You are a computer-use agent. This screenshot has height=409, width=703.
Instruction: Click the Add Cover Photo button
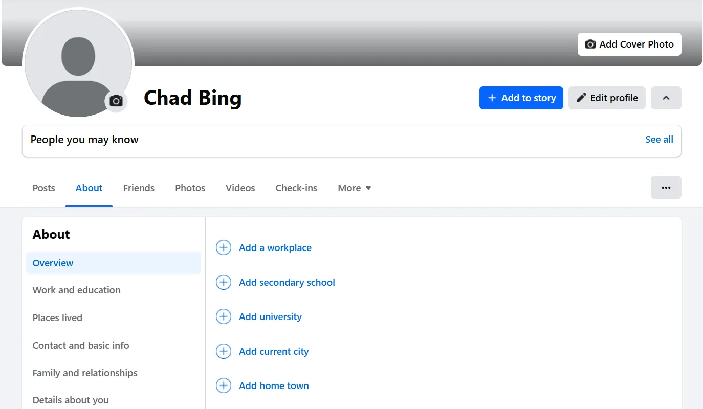[x=629, y=44]
